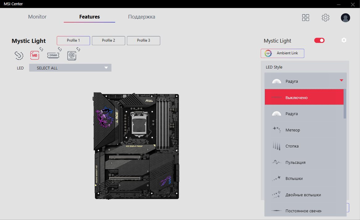Switch to the Monitor tab

[x=37, y=17]
